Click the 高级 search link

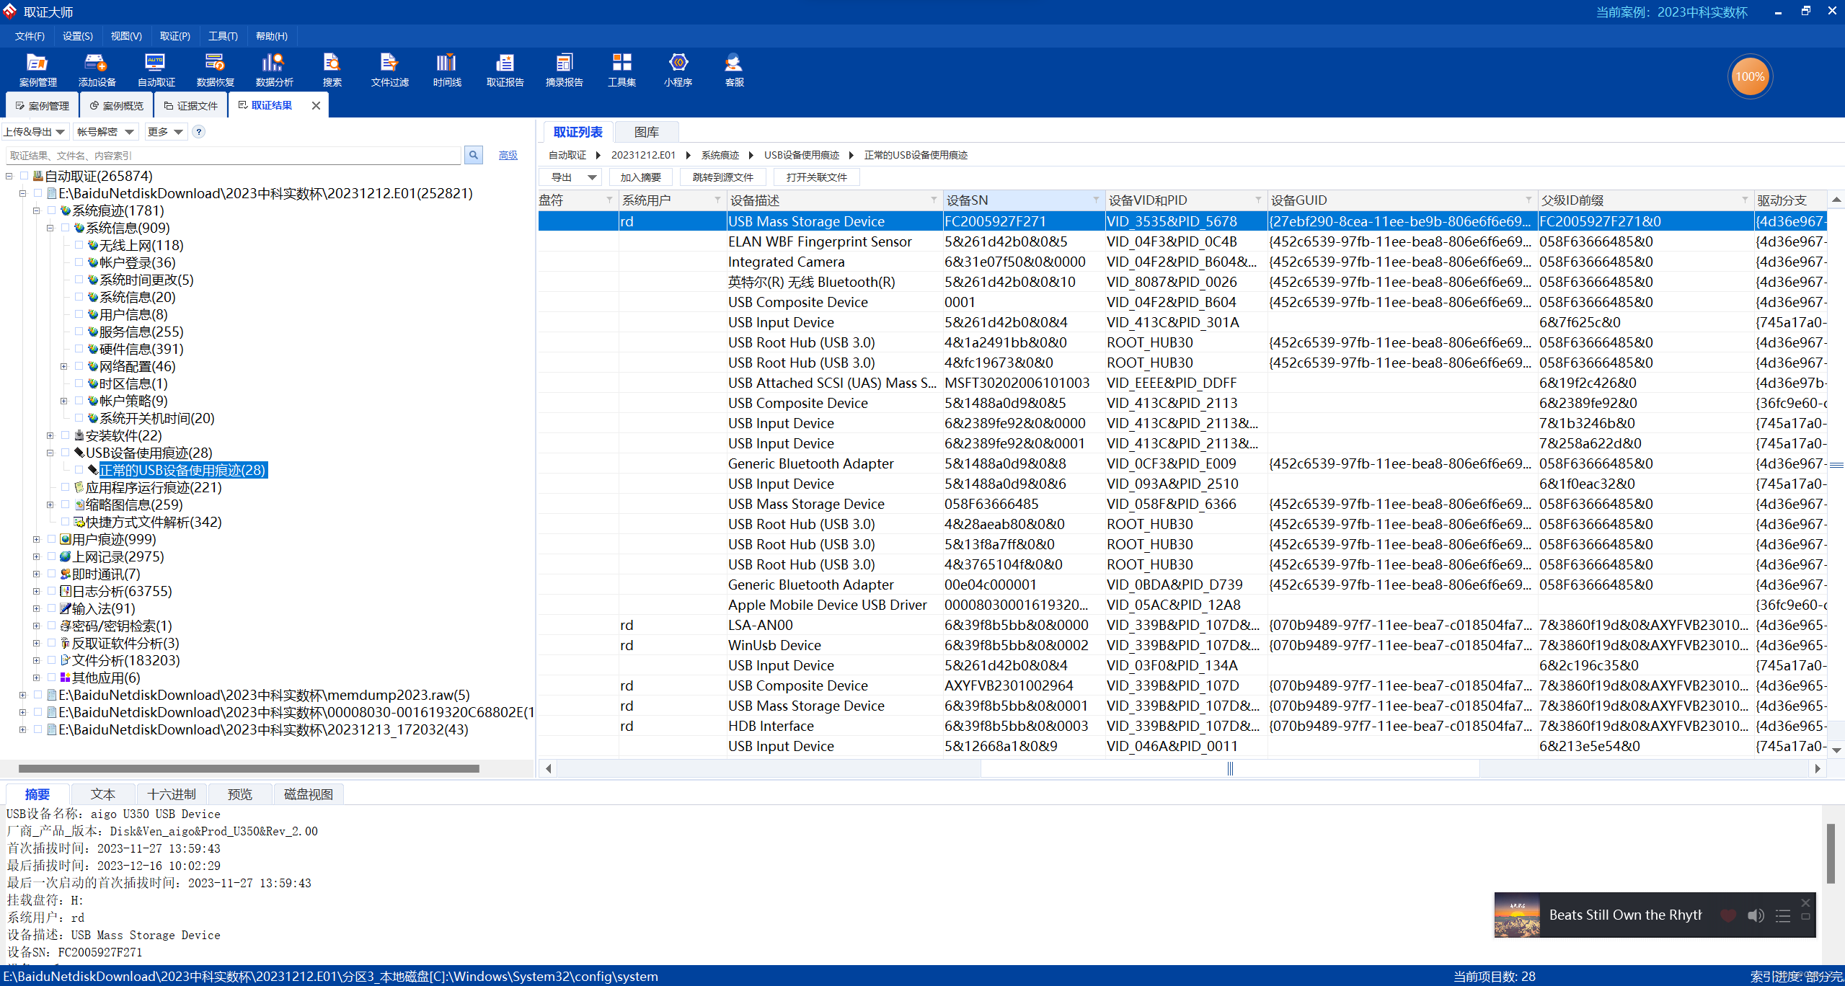(x=508, y=155)
